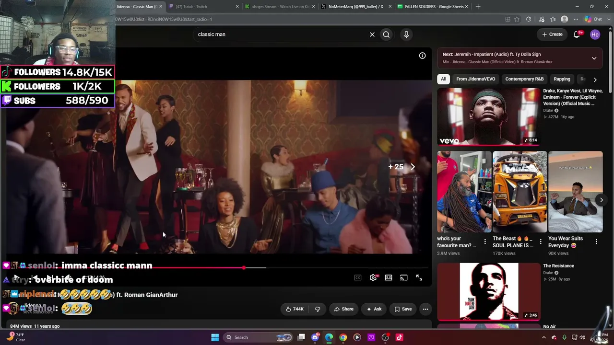The image size is (614, 345).
Task: Clear the YouTube search box text
Action: tap(372, 34)
